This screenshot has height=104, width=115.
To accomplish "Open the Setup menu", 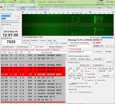I will (x=3, y=10).
